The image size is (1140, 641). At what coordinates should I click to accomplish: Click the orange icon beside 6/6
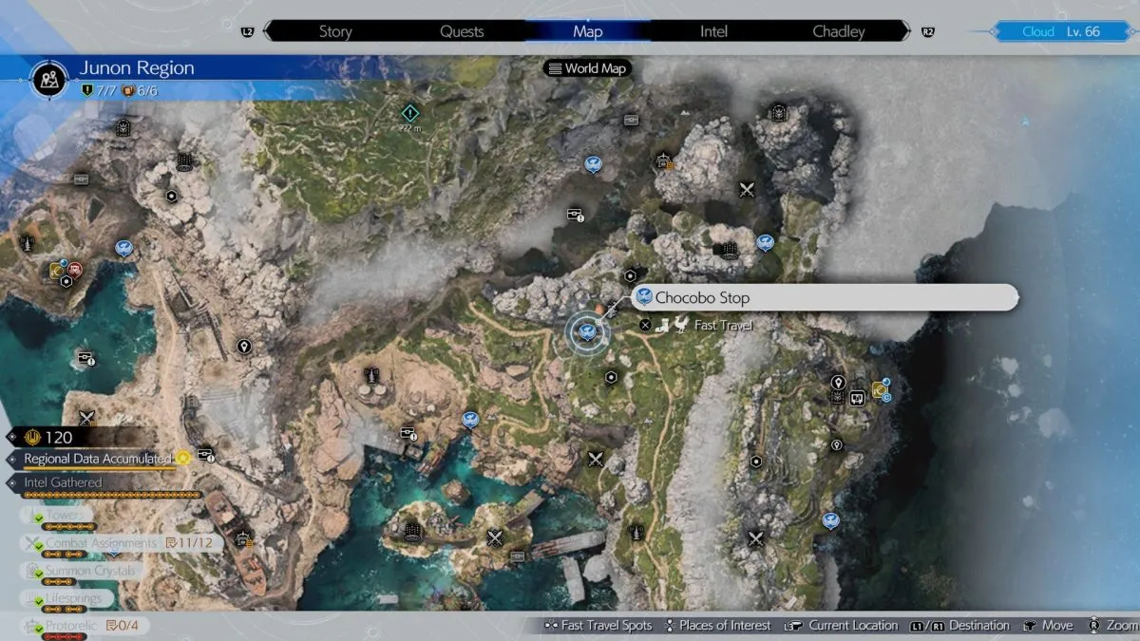[x=127, y=91]
